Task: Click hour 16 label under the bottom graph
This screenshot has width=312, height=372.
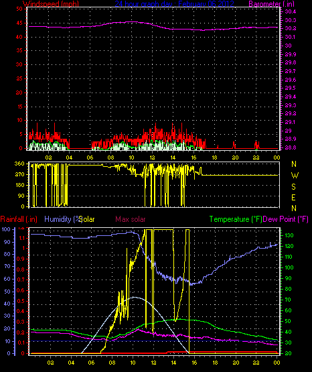Action: click(x=194, y=363)
